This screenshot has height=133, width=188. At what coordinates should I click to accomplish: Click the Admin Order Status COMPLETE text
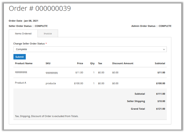point(151,26)
